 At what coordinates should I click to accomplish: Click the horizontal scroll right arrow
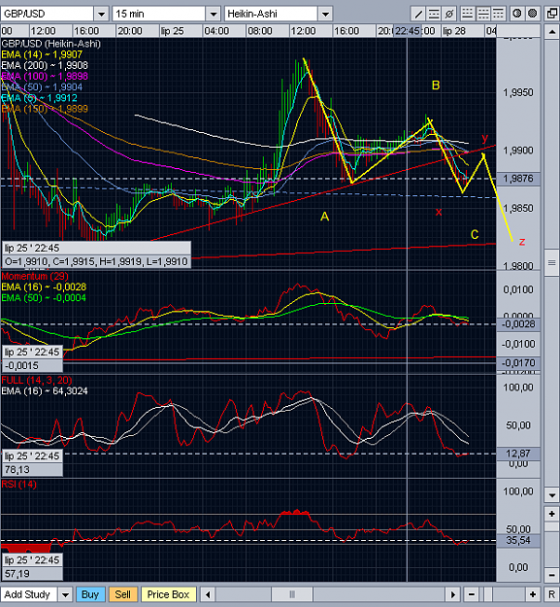452,594
